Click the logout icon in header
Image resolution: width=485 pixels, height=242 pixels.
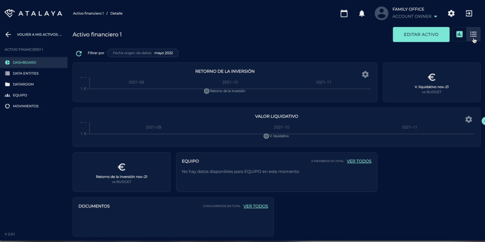click(469, 13)
